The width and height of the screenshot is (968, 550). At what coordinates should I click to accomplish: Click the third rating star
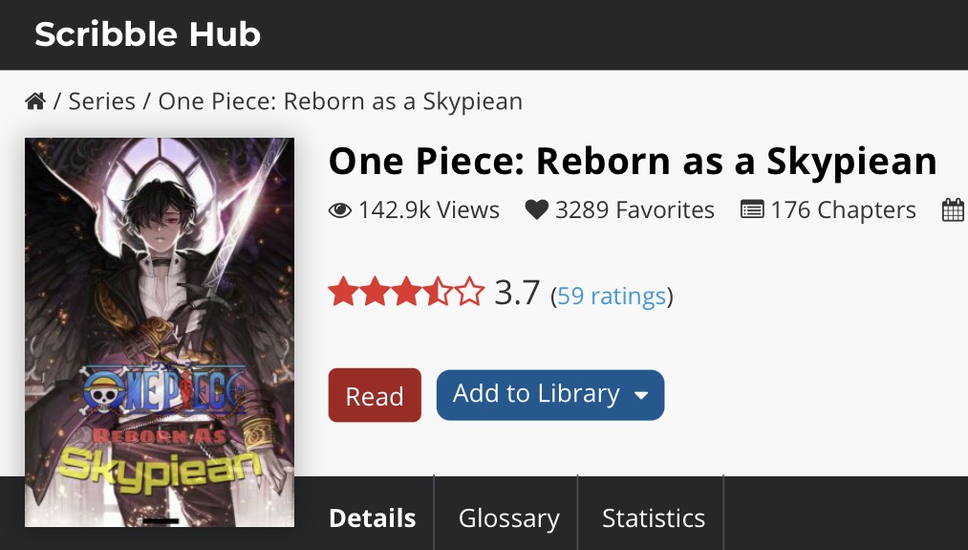[x=406, y=292]
